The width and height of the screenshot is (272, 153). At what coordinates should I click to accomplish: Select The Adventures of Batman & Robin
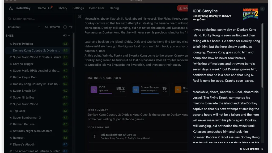click(38, 151)
